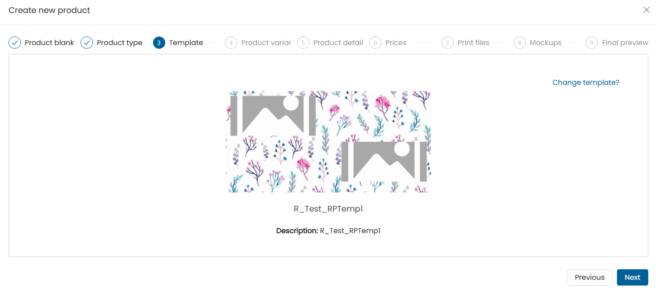Screen dimensions: 656x292
Task: Click the R_Test_RPTempl template name
Action: (x=328, y=209)
